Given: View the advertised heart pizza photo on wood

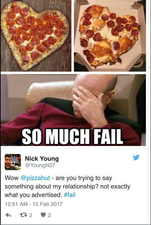Looking at the screenshot, I should (36, 36).
